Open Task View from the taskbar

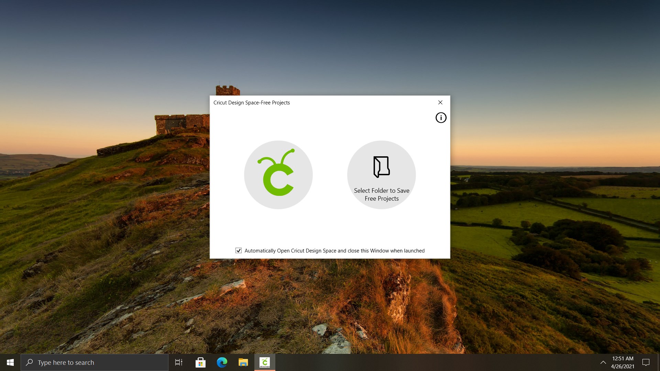click(178, 362)
